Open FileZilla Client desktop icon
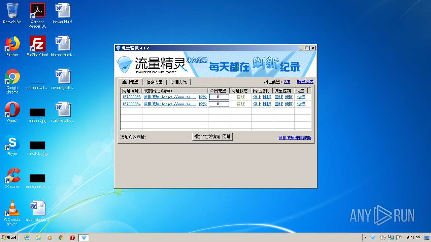This screenshot has width=431, height=242. 37,46
